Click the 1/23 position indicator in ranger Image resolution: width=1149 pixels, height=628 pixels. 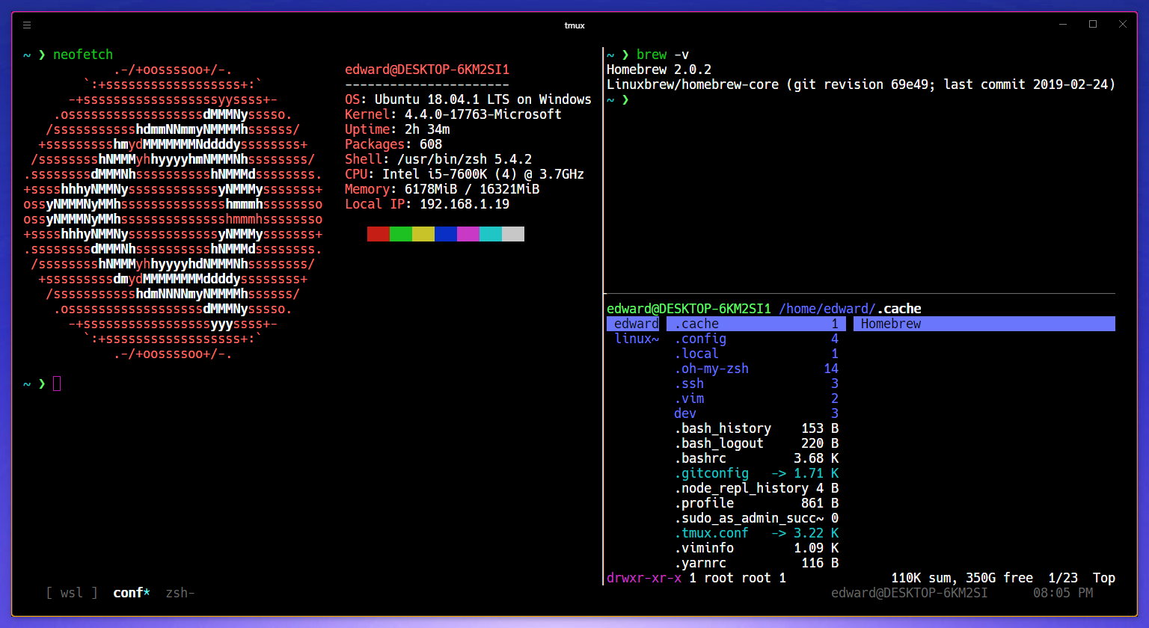point(1062,578)
